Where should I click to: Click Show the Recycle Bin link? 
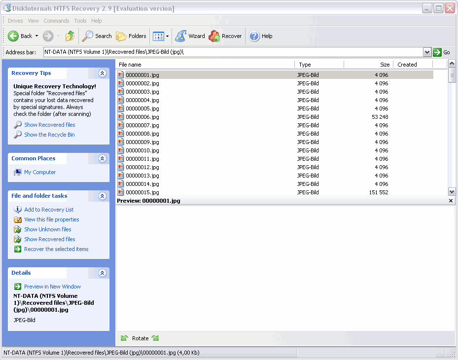[x=49, y=135]
